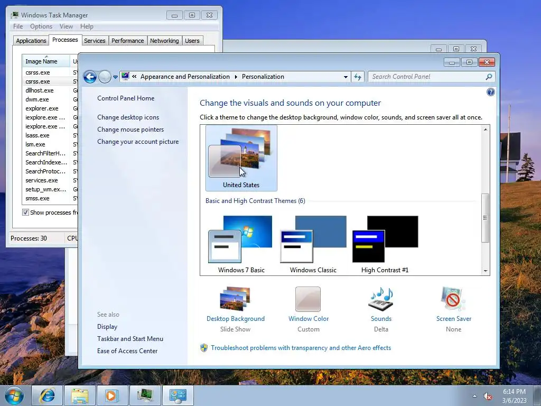Toggle Show processes from all users checkbox
541x406 pixels.
coord(25,213)
